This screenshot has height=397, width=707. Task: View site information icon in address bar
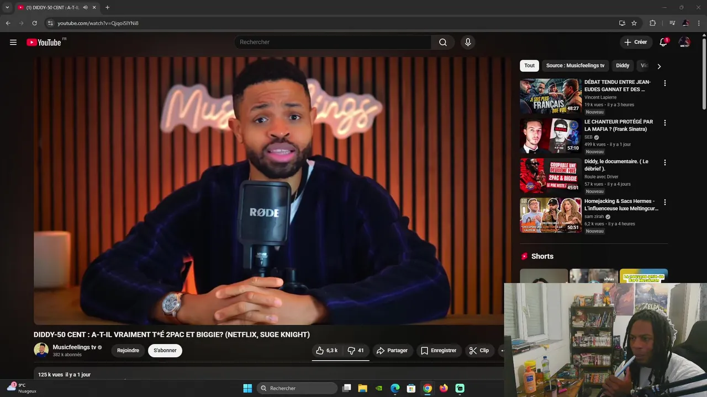(50, 23)
